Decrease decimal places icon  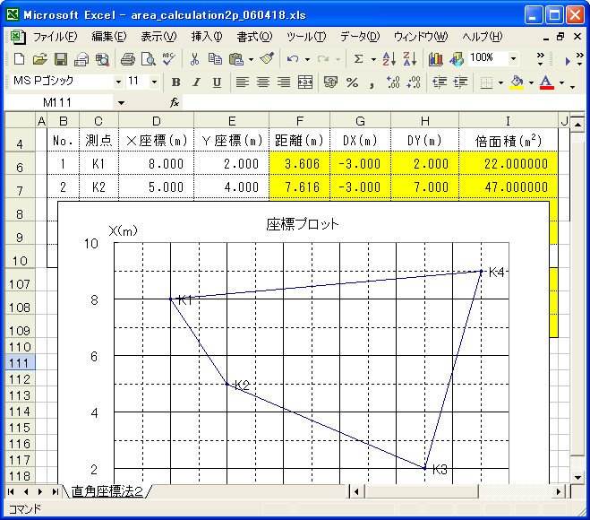pos(414,82)
